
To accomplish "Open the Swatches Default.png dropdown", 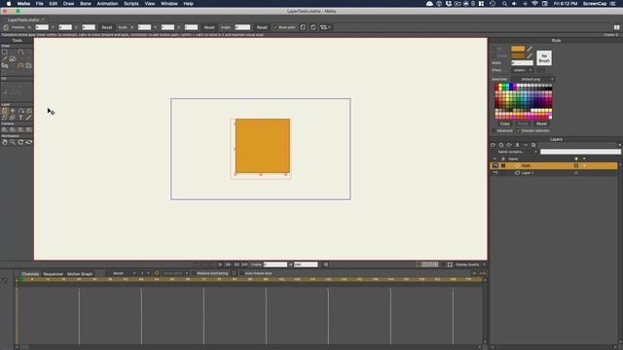I will pos(532,80).
